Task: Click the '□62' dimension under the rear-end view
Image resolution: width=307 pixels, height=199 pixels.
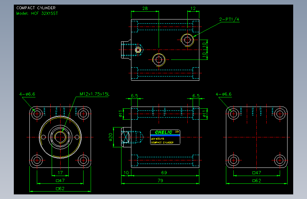Action: click(256, 181)
